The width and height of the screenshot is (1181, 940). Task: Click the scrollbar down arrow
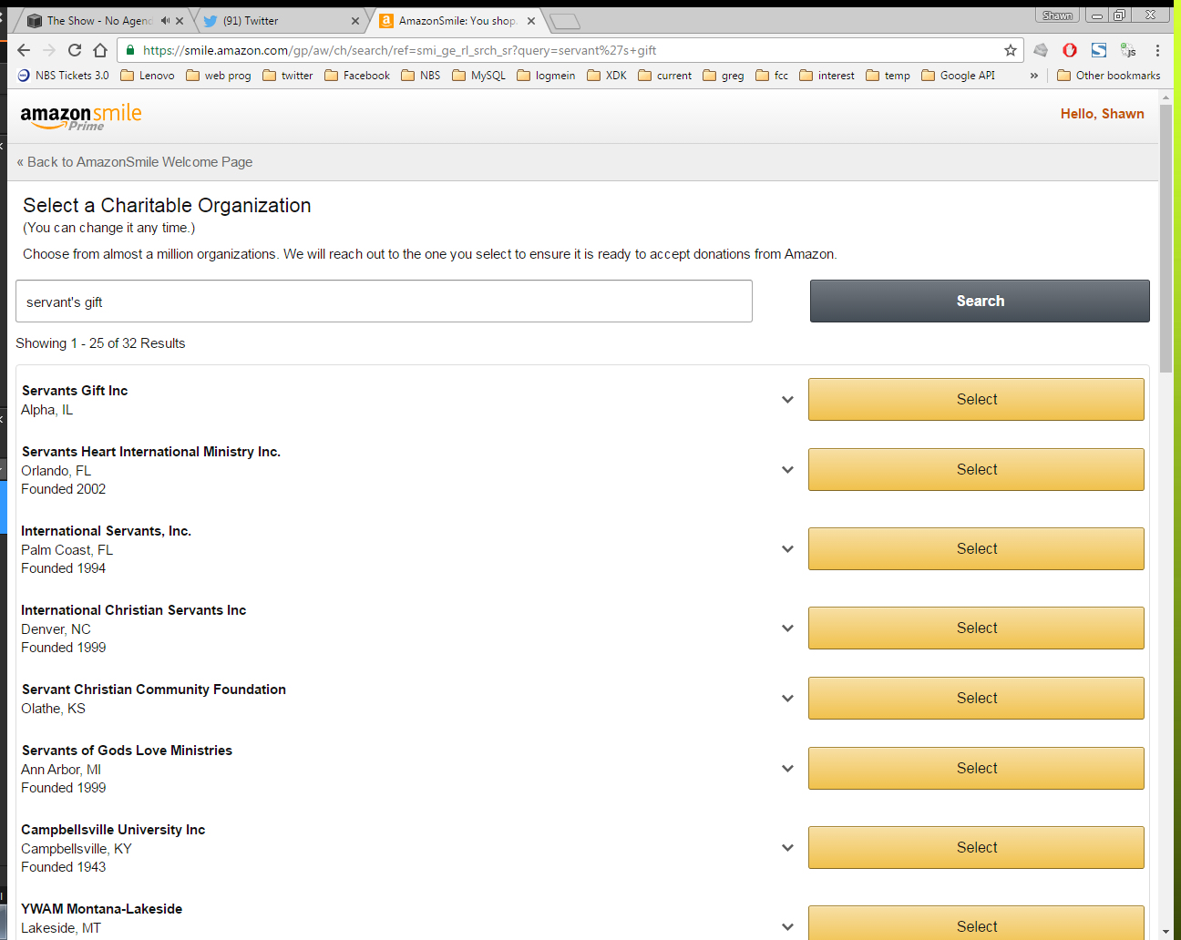1166,932
